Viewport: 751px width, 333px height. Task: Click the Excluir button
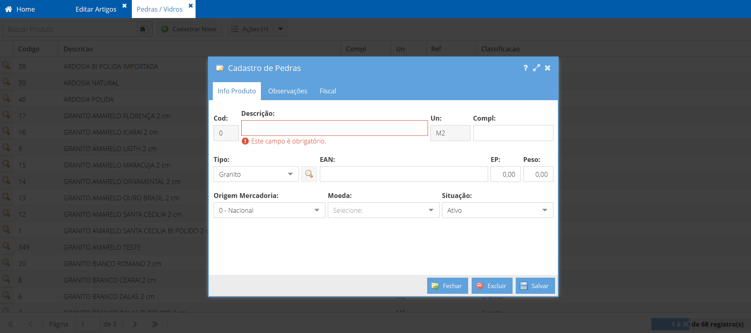(x=492, y=286)
